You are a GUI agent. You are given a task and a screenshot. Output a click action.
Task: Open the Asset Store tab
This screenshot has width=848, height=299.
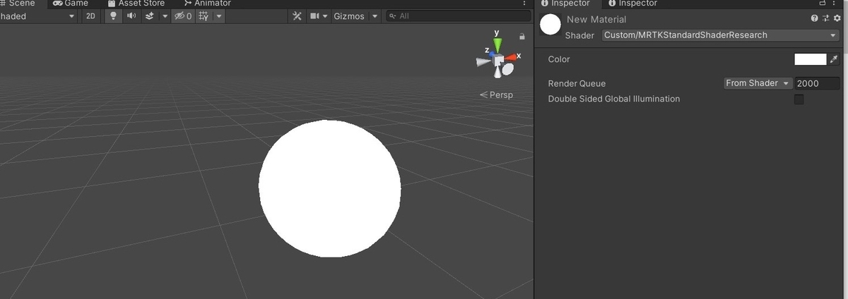136,4
